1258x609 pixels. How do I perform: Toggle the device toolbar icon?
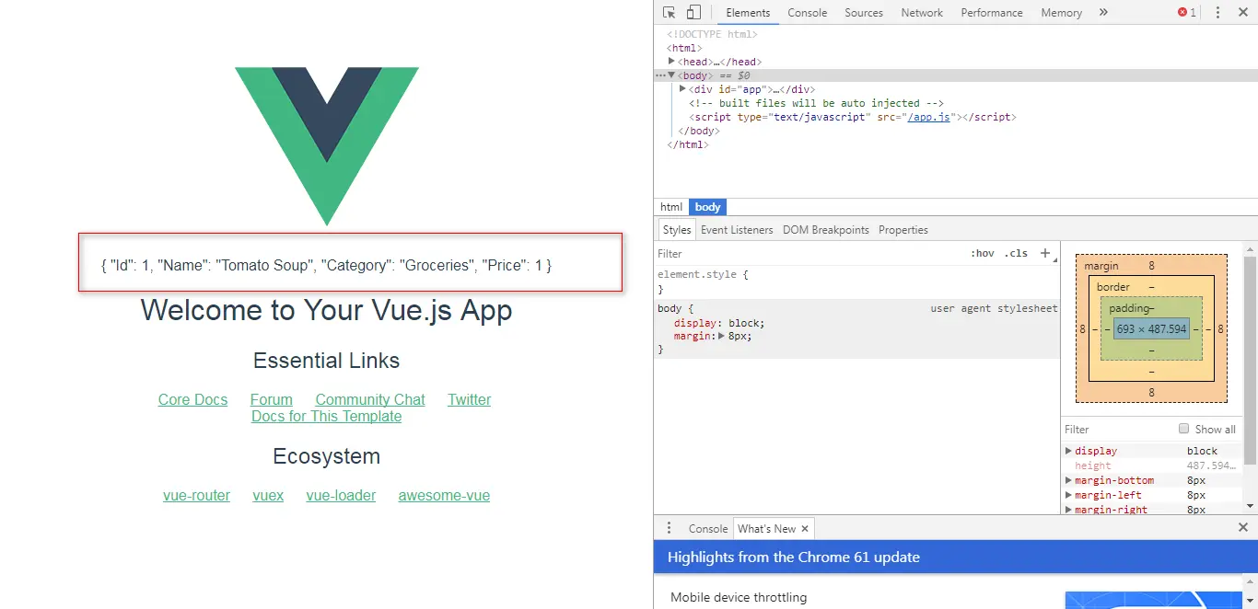tap(693, 13)
